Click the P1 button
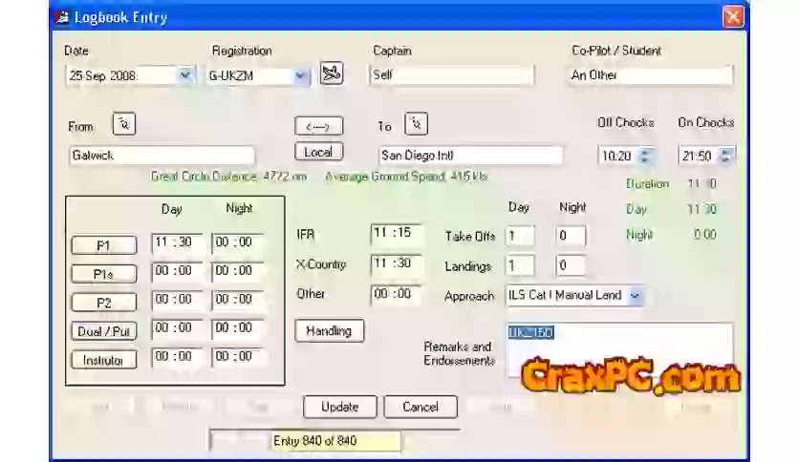This screenshot has width=799, height=462. (x=104, y=245)
